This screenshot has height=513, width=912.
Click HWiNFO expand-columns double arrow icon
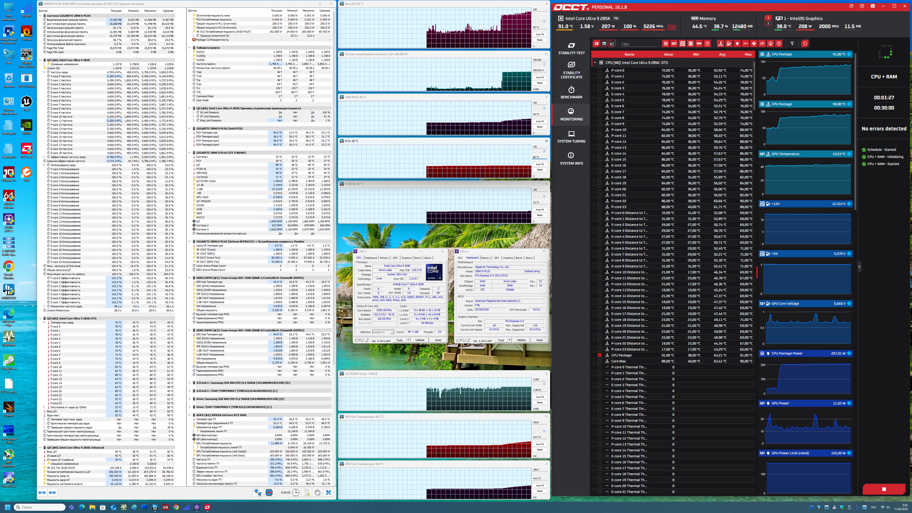pos(42,492)
